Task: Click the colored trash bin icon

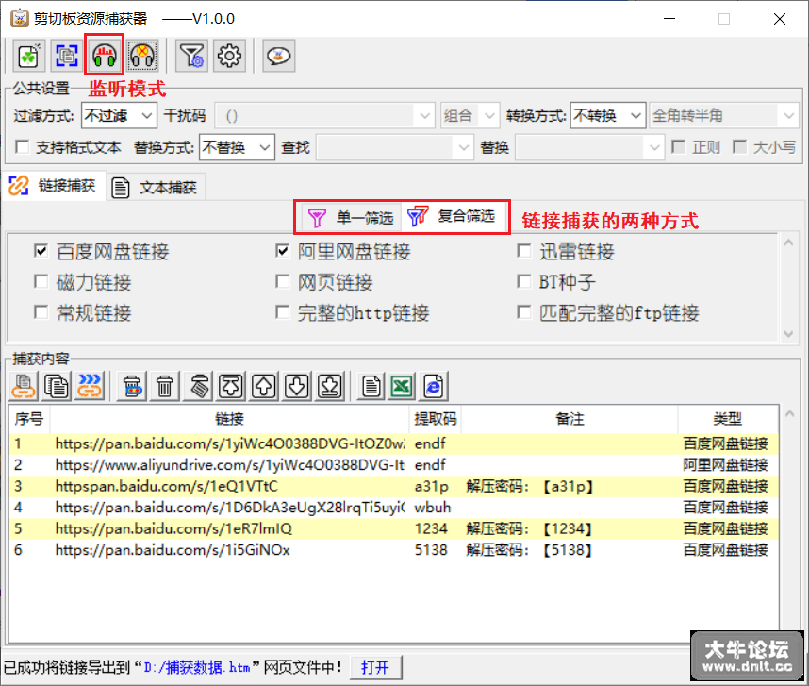Action: (x=132, y=386)
